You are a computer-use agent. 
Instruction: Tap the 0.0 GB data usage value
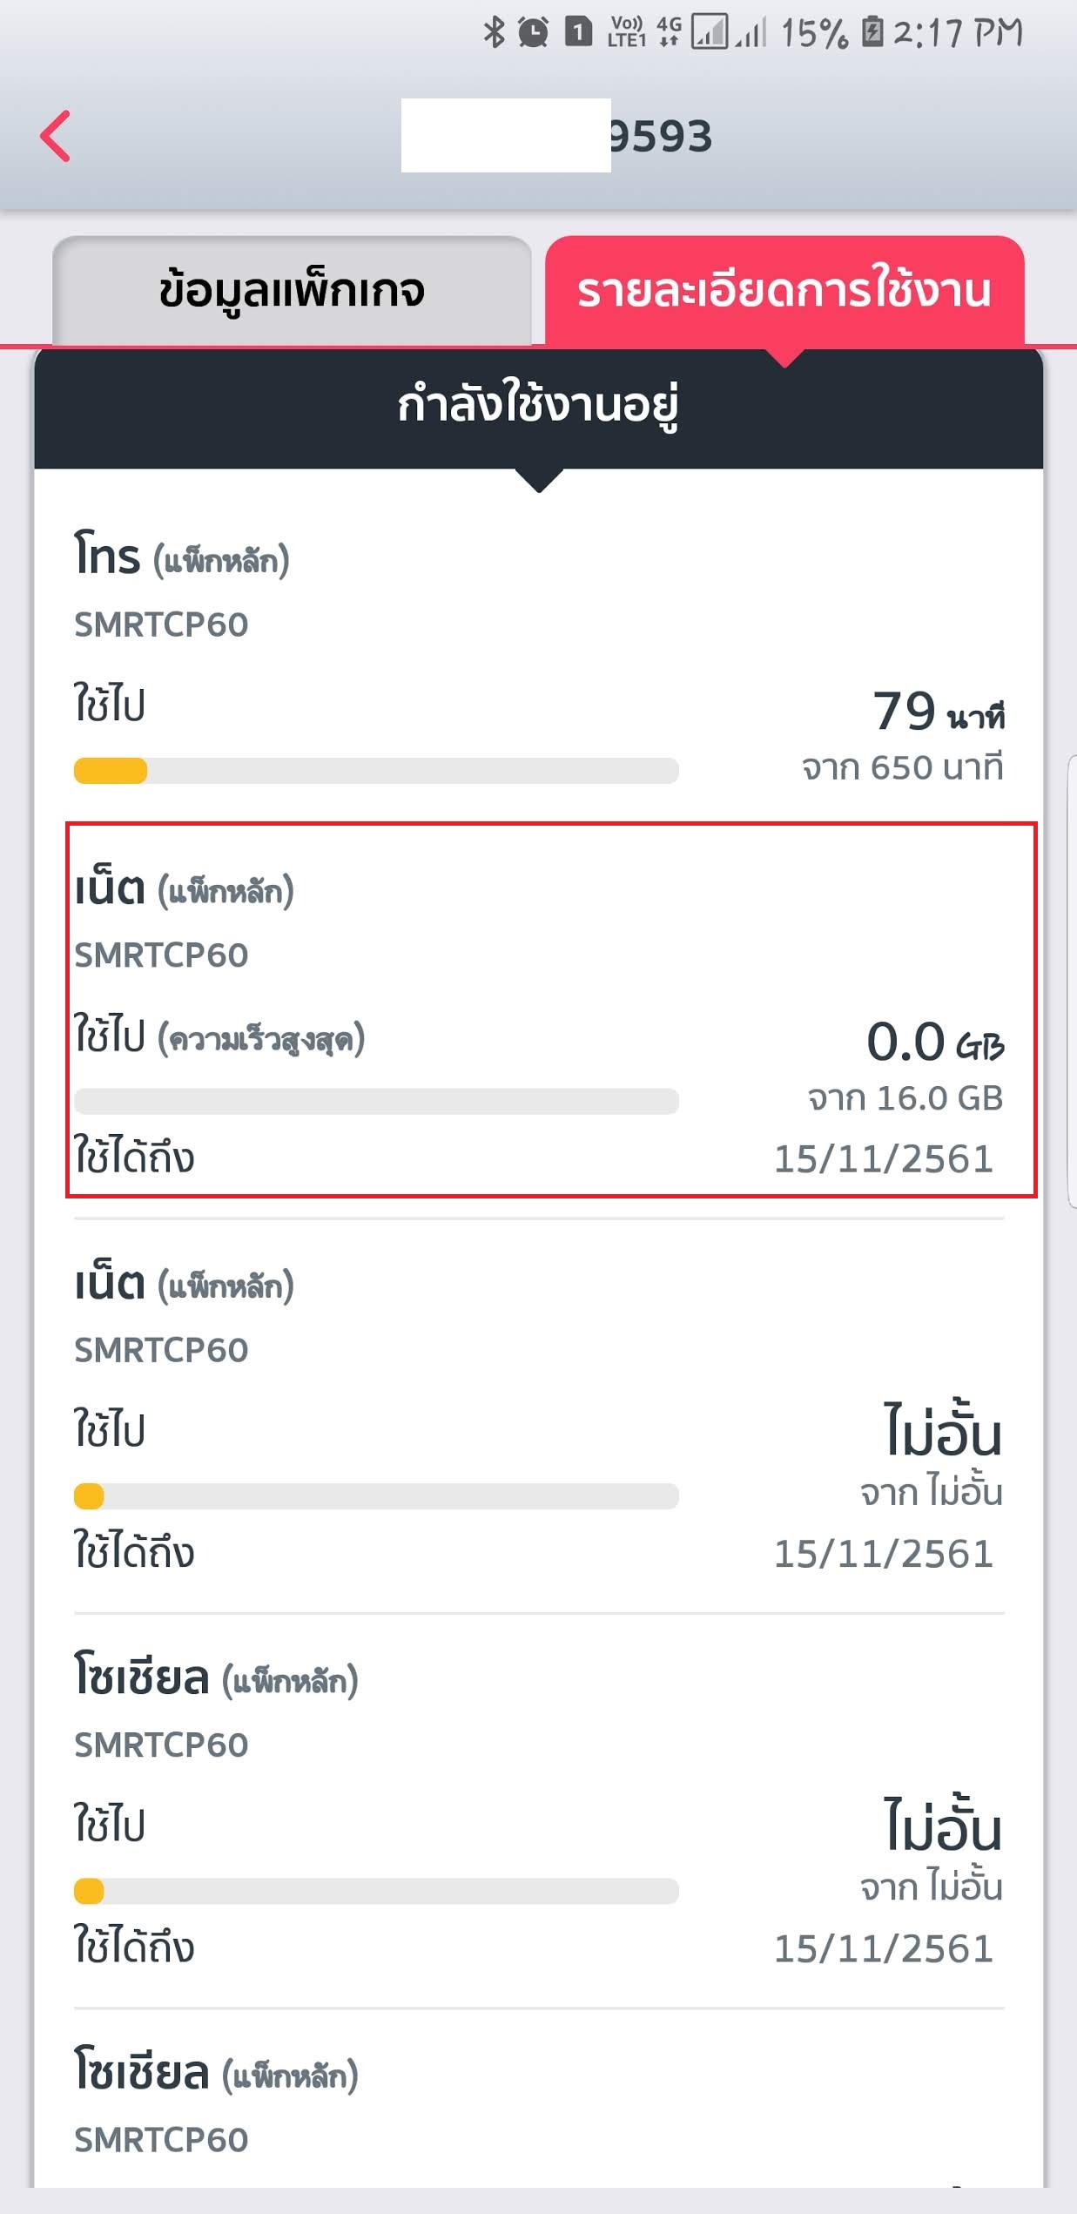tap(933, 1042)
